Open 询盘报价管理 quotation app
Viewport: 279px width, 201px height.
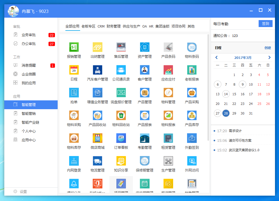click(x=121, y=93)
